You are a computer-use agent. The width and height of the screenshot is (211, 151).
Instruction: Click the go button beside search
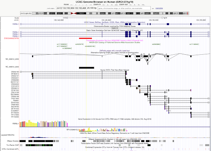coord(153,8)
